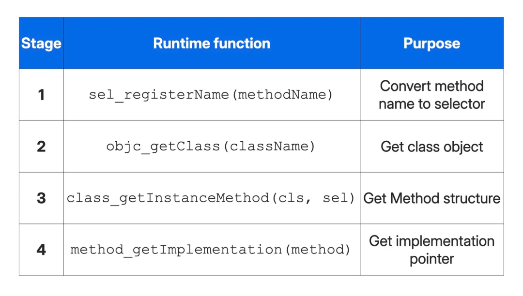Select stage number 1 cell

point(41,95)
